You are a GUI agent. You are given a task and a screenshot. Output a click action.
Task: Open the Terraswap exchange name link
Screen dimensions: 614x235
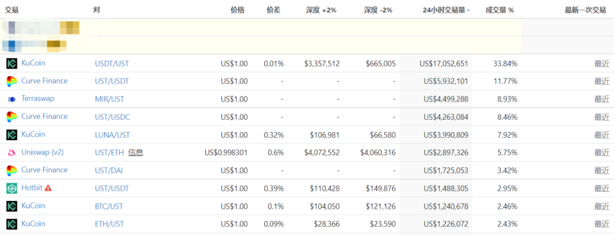tap(38, 99)
